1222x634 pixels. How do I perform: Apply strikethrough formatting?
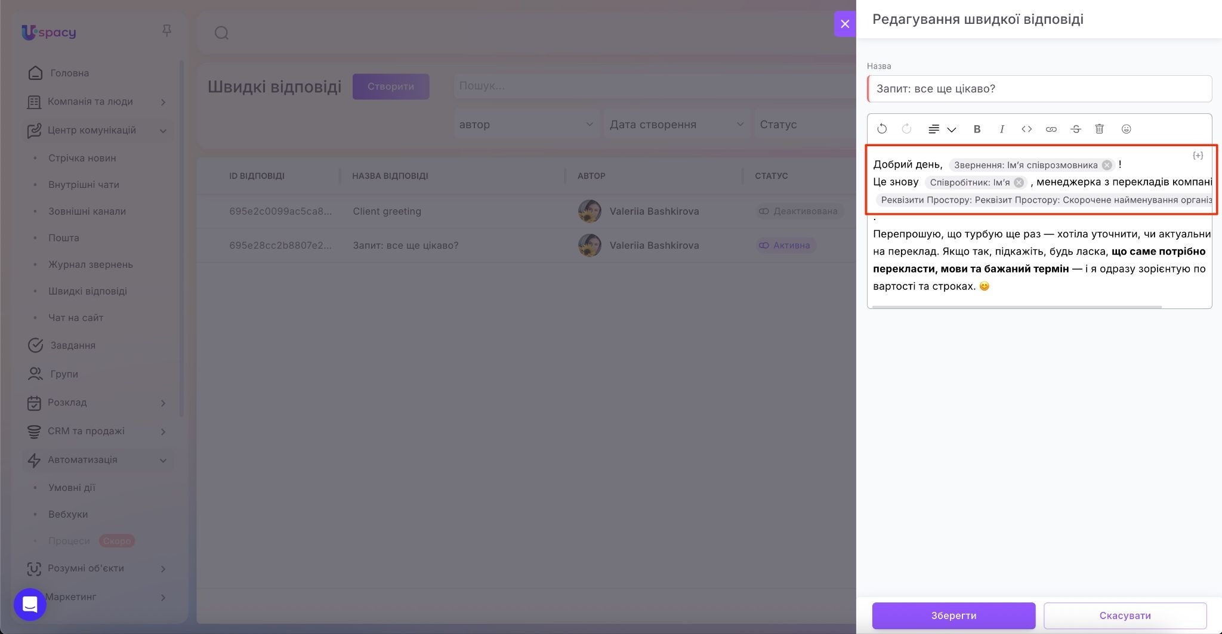[x=1075, y=129]
